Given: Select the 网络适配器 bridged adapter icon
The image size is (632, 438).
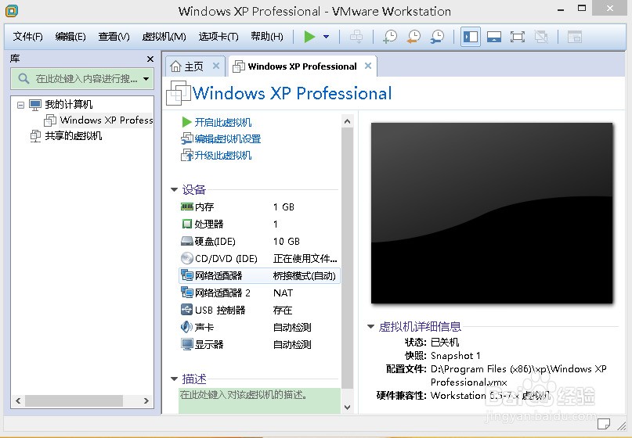Looking at the screenshot, I should pyautogui.click(x=186, y=275).
